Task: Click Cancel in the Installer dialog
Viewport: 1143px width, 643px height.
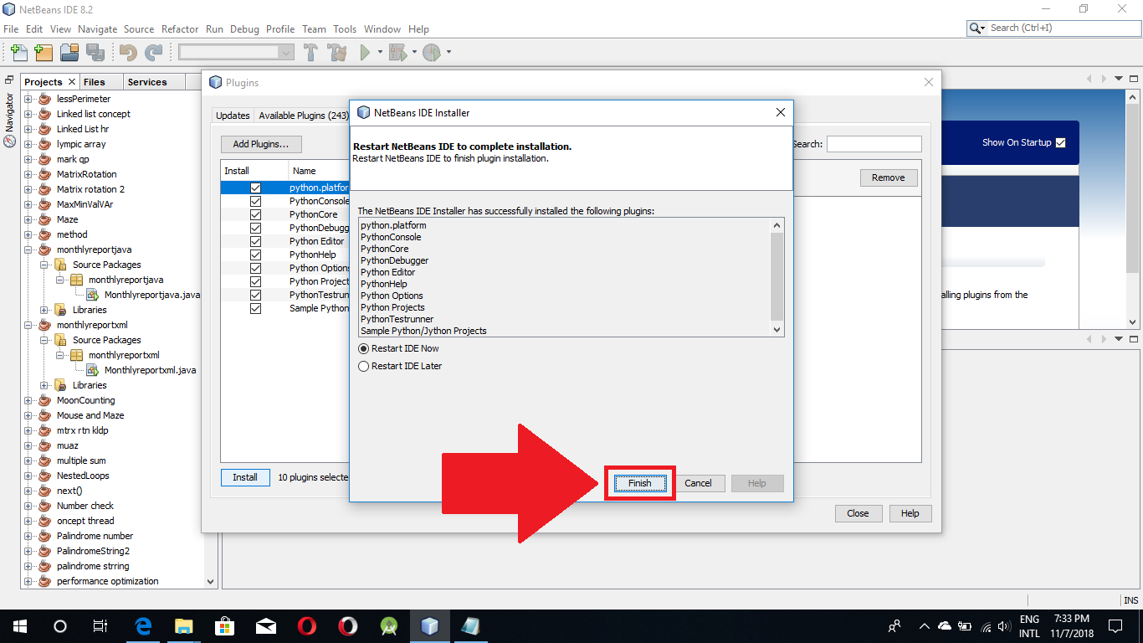Action: [698, 483]
